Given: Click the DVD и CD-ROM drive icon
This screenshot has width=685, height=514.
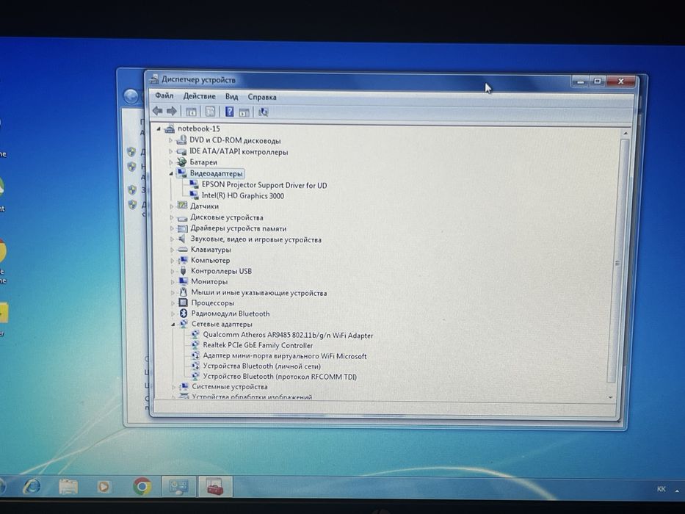Looking at the screenshot, I should tap(181, 140).
